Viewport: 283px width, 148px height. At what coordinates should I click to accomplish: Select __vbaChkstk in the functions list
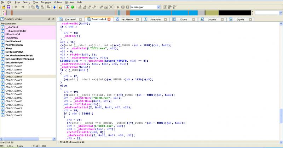[28, 27]
